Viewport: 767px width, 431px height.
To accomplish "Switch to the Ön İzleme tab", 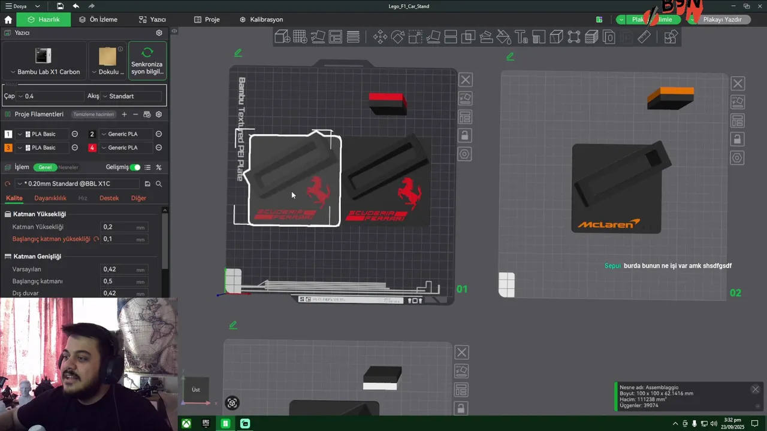I will [98, 20].
